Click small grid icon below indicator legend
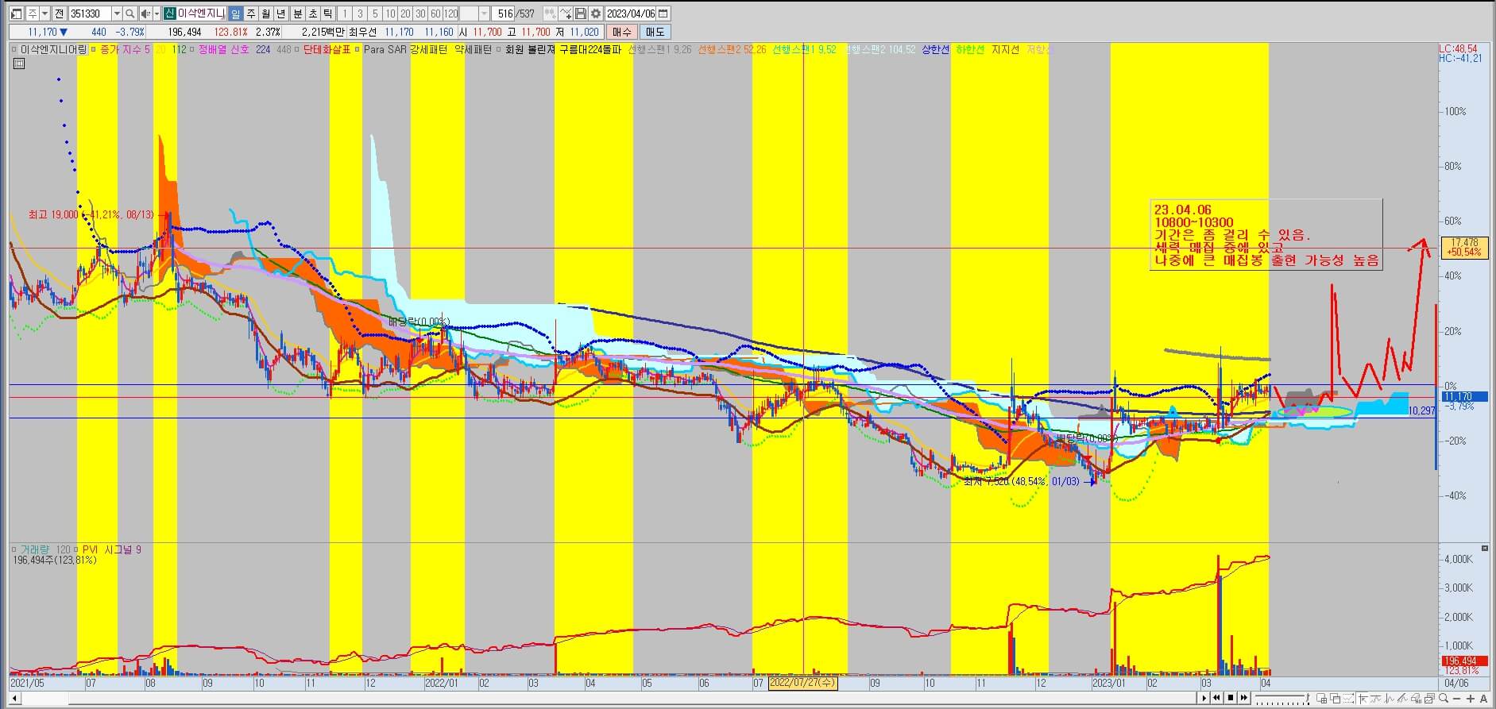The height and width of the screenshot is (709, 1496). pos(19,64)
